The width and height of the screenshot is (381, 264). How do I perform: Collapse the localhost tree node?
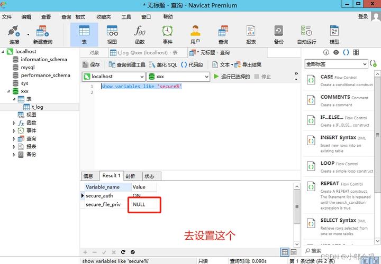tap(3, 51)
